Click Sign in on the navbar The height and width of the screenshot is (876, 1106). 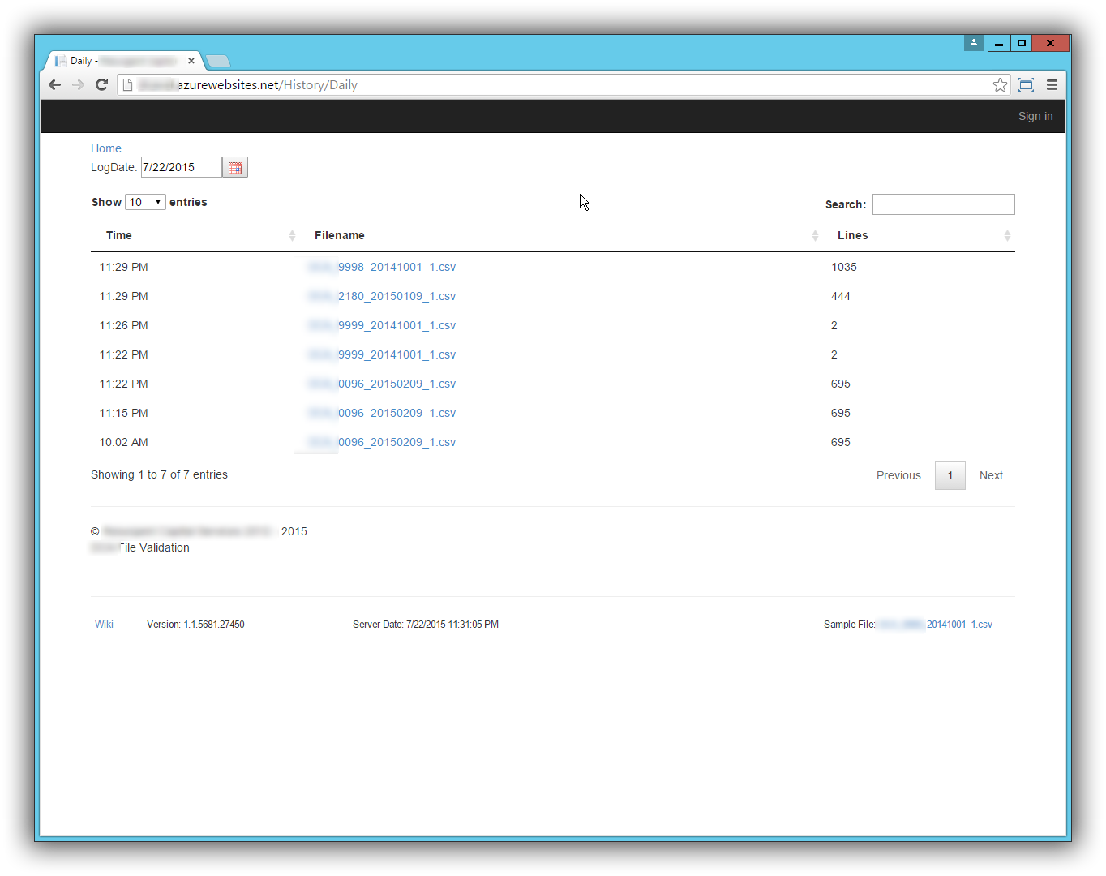(1035, 116)
